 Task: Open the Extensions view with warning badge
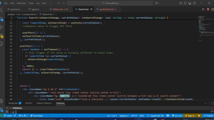pos(2,36)
